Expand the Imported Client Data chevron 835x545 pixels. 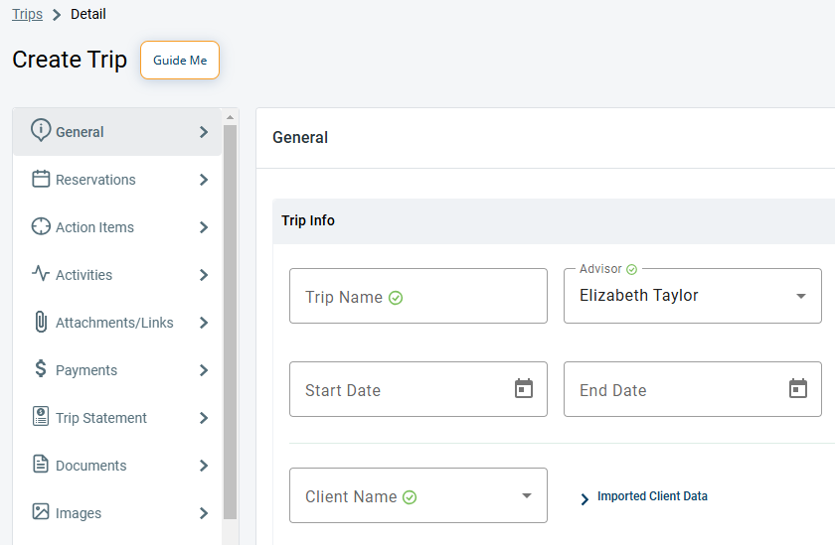point(584,498)
